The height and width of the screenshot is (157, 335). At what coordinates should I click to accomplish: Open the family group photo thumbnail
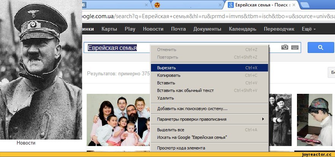118,120
